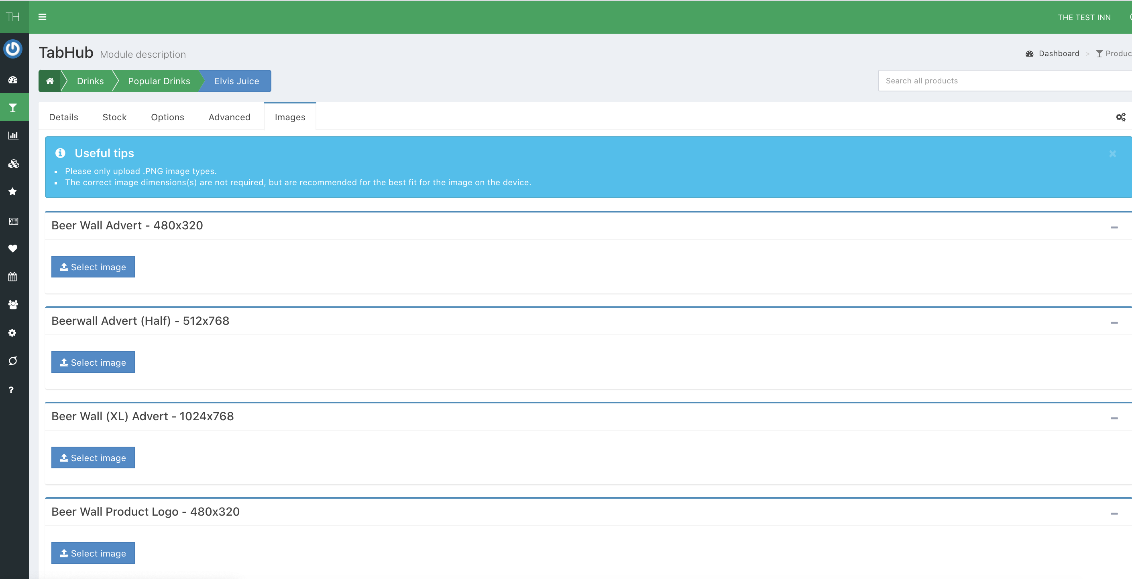Open the dashboard gauge sidebar icon
This screenshot has height=579, width=1132.
[x=13, y=80]
